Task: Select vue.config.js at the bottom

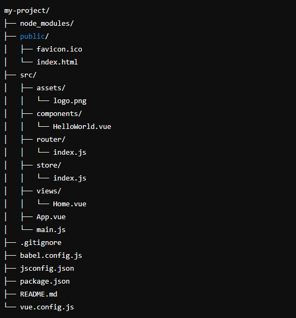Action: pyautogui.click(x=47, y=307)
